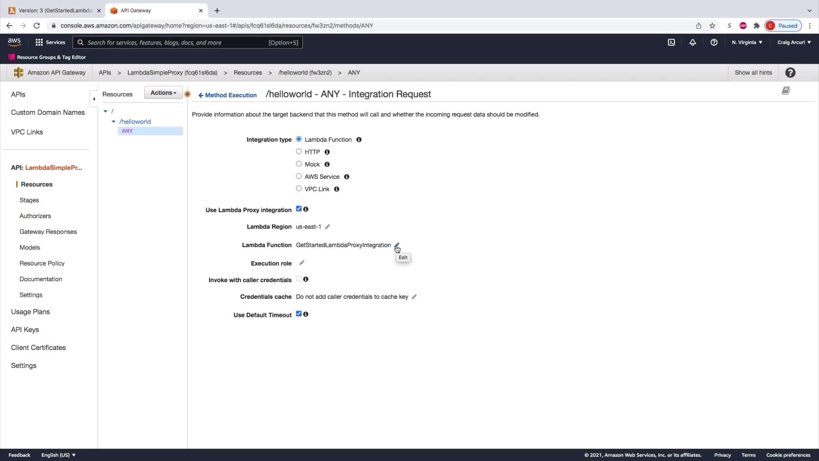Reload the browser page

point(36,26)
